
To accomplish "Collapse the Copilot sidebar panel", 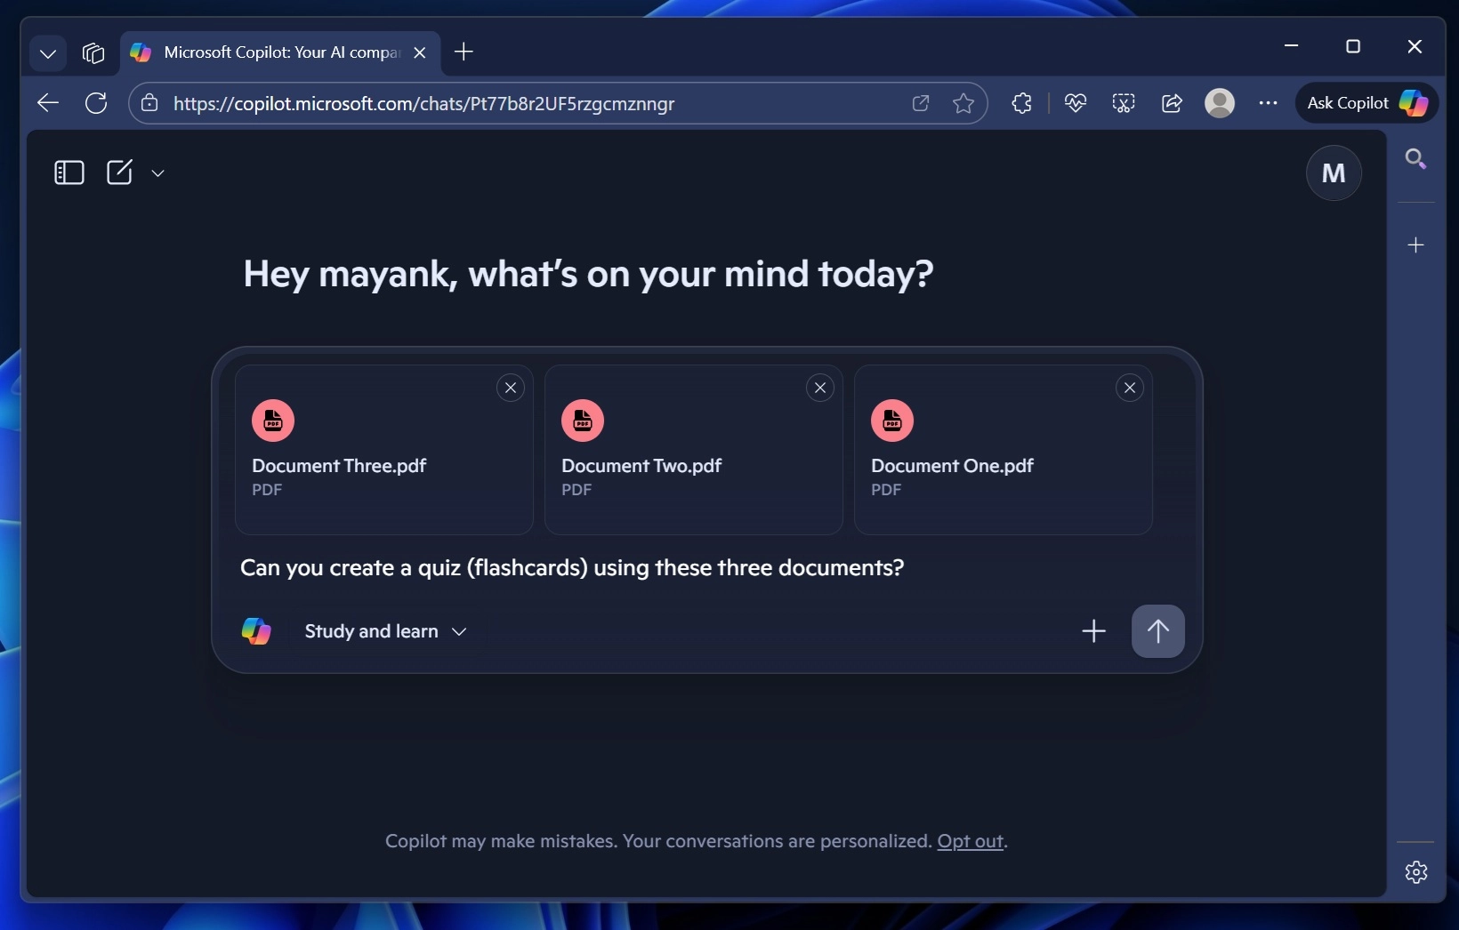I will [69, 172].
